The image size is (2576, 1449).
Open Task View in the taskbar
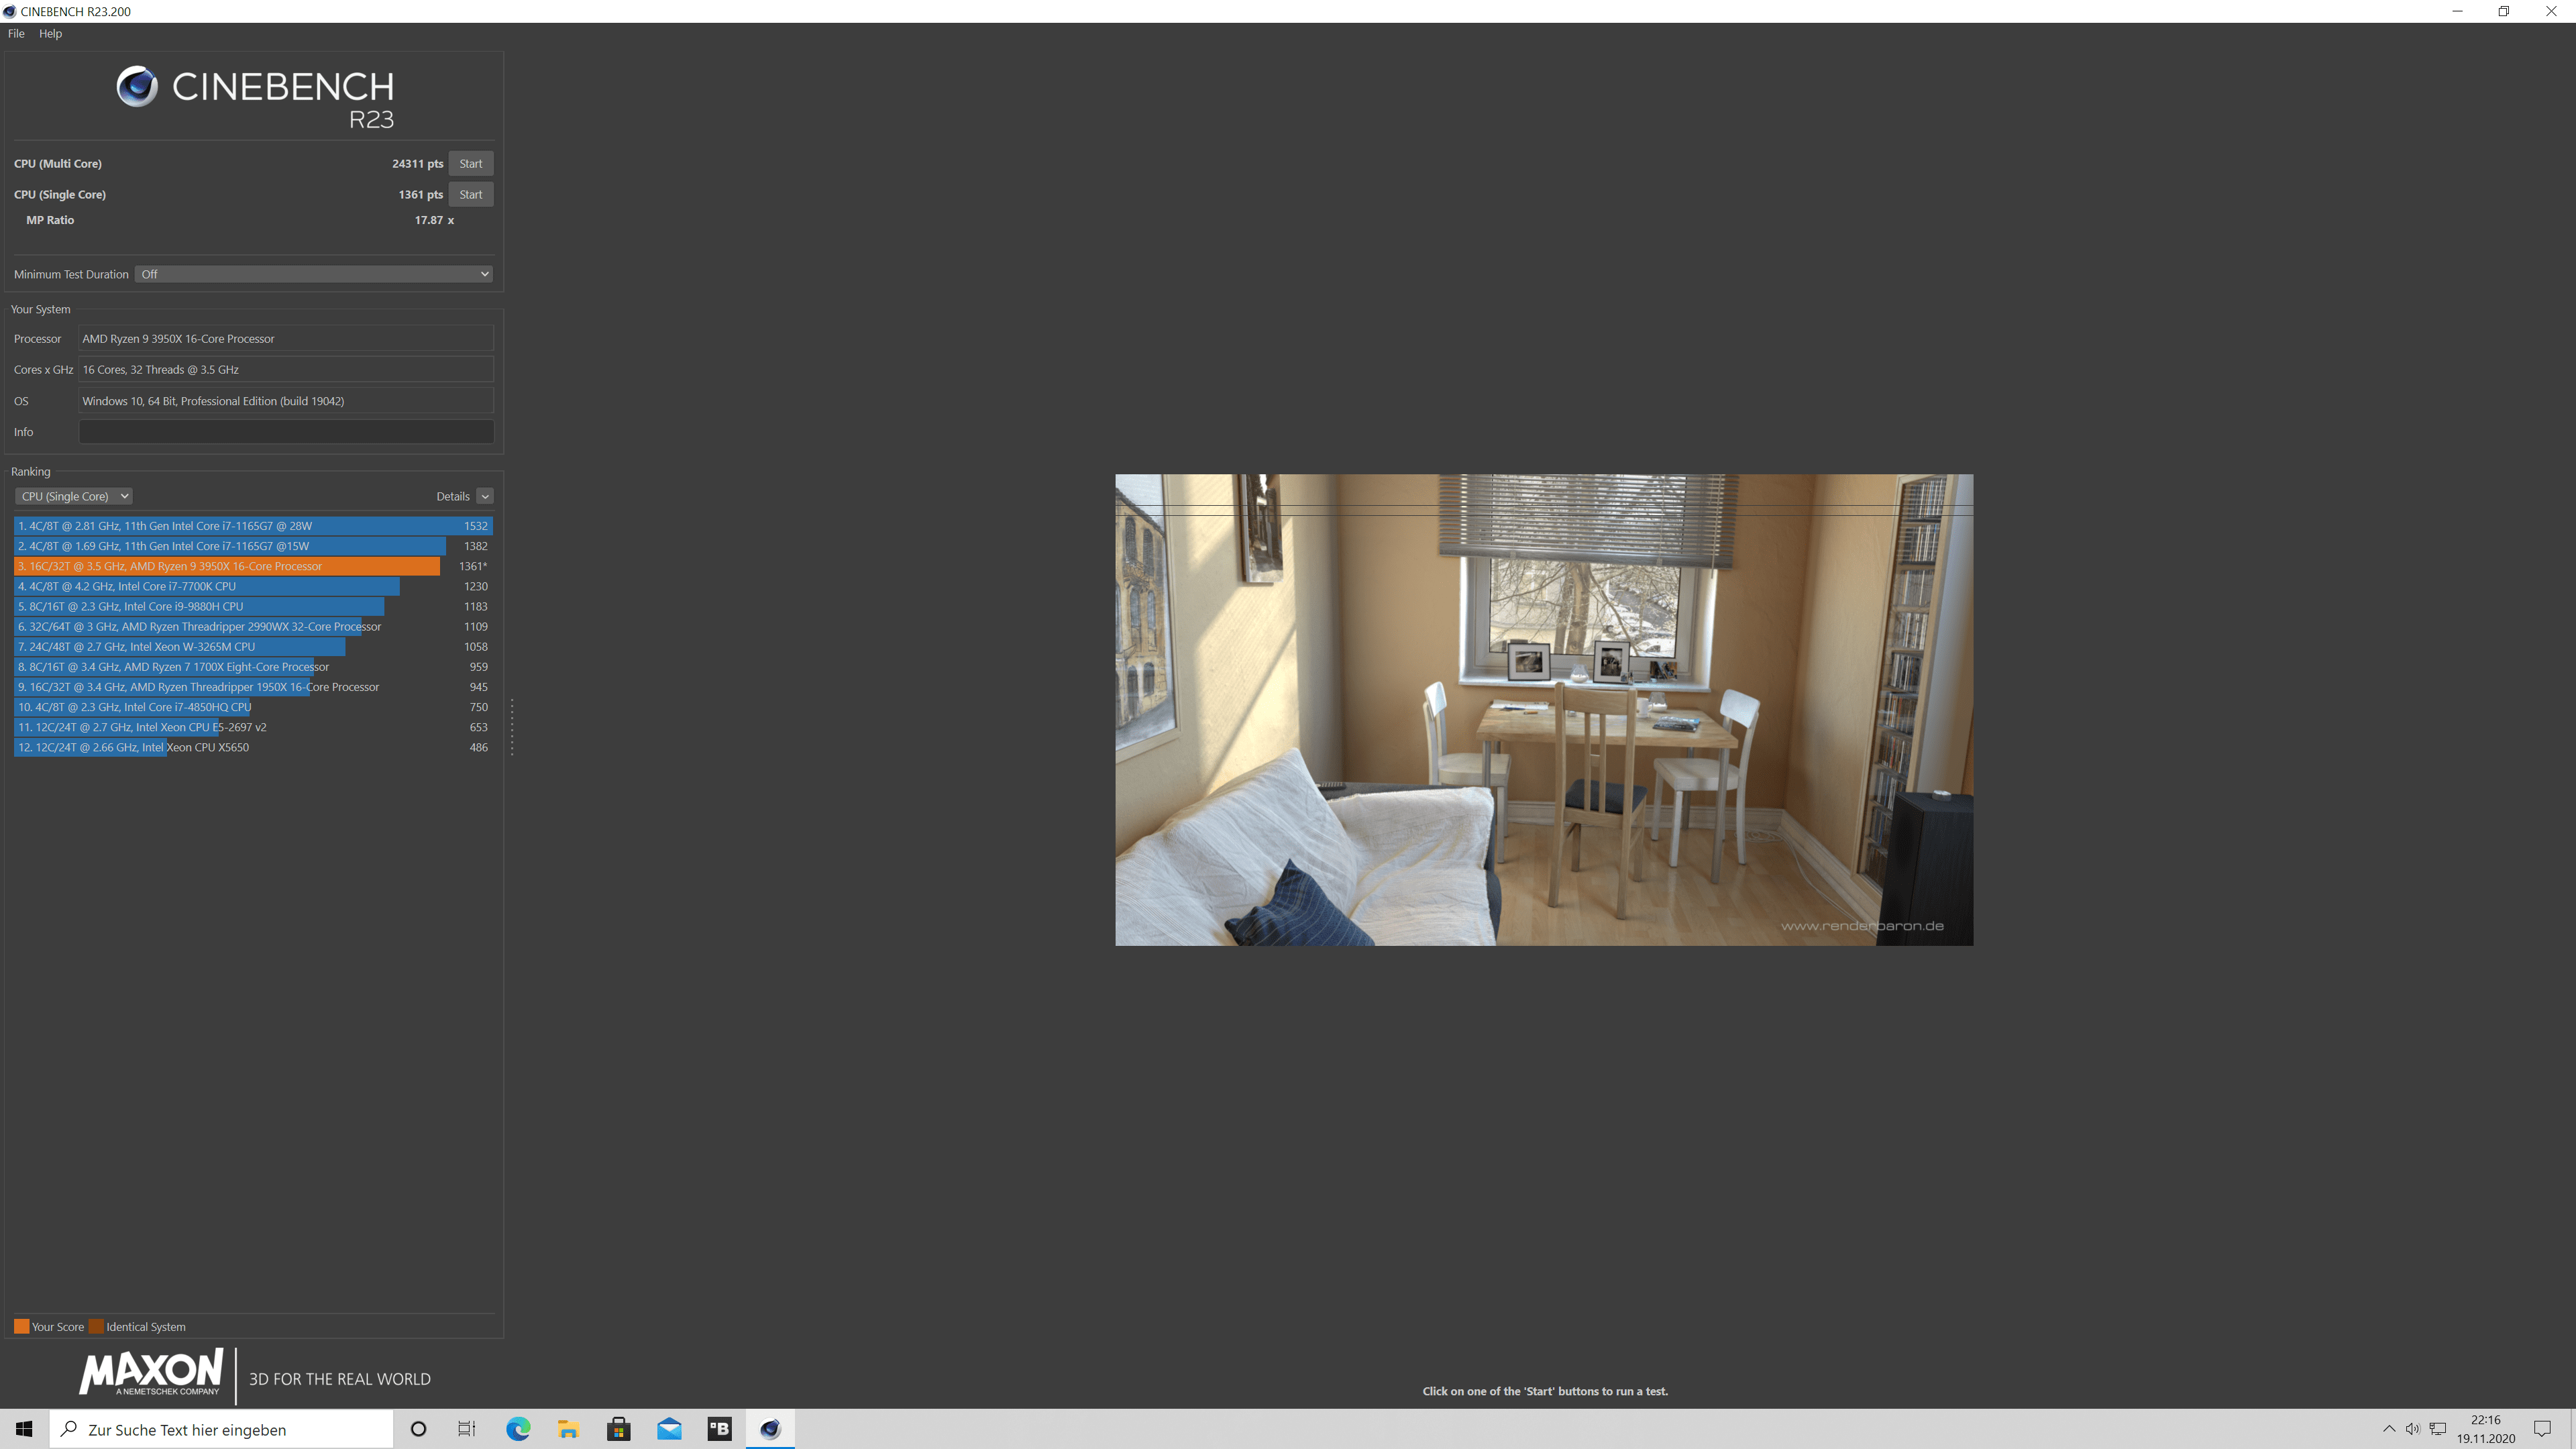[x=467, y=1429]
